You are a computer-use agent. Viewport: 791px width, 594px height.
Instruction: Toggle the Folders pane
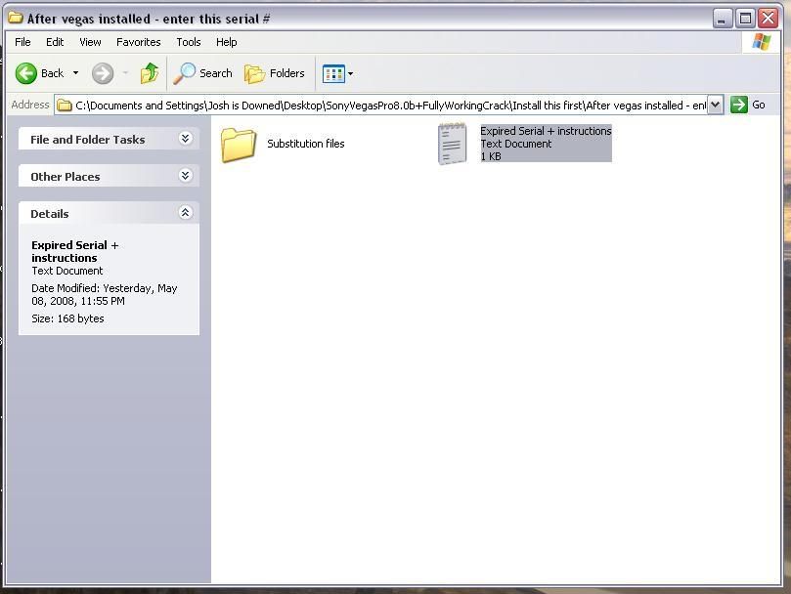coord(275,73)
